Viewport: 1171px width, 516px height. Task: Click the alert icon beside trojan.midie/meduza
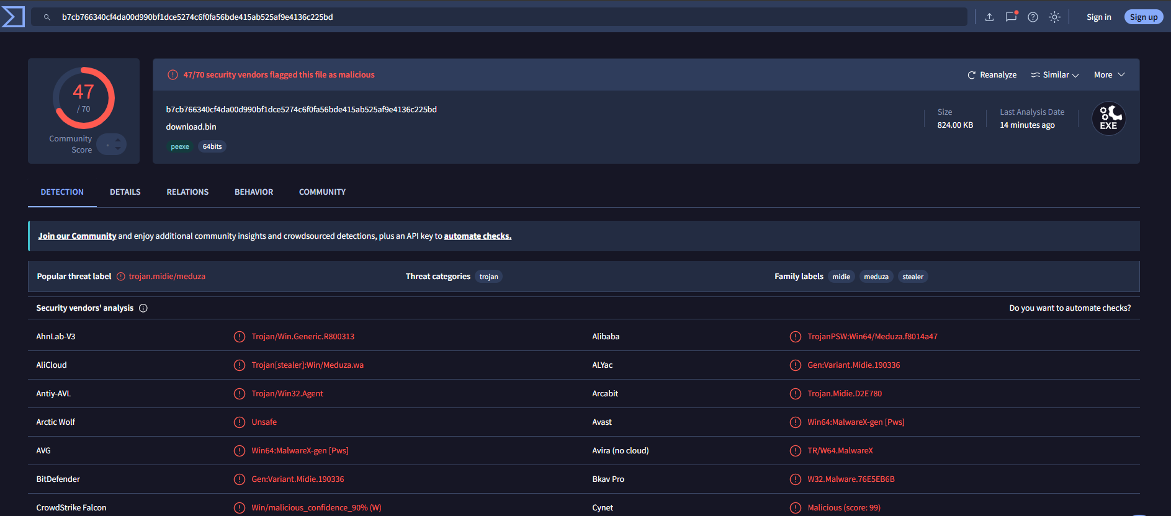click(121, 277)
